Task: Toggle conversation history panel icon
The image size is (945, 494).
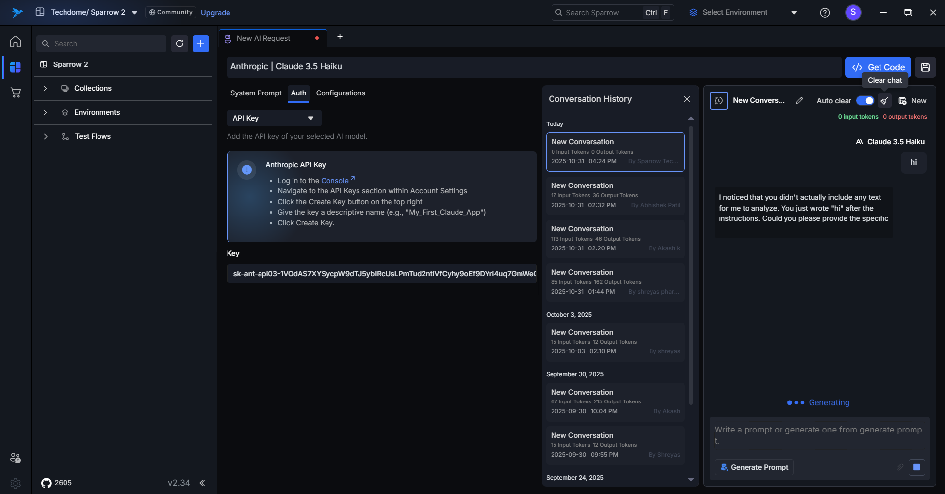Action: 718,101
